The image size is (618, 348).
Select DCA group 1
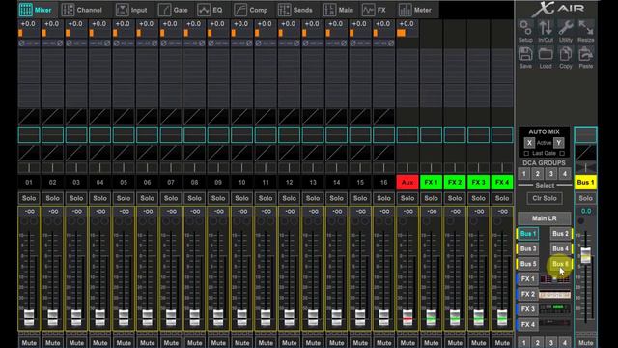point(523,174)
